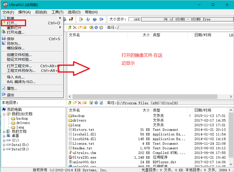The width and height of the screenshot is (234, 172).
Task: Click the capacity bar showing 650MB free
Action: coord(187,19)
